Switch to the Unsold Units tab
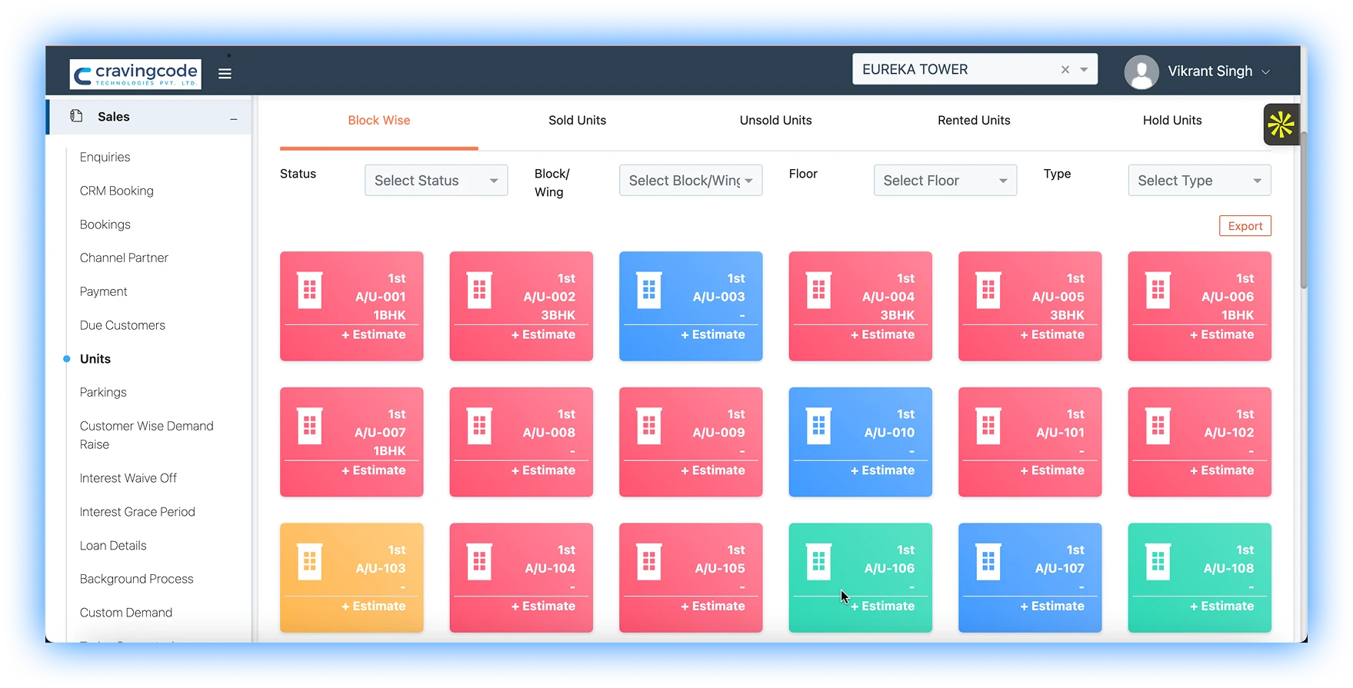The image size is (1353, 688). coord(775,120)
